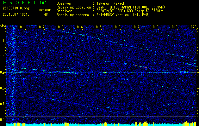Click the HROFFT program title
Viewport: 199px width, 126px height.
[x=20, y=3]
